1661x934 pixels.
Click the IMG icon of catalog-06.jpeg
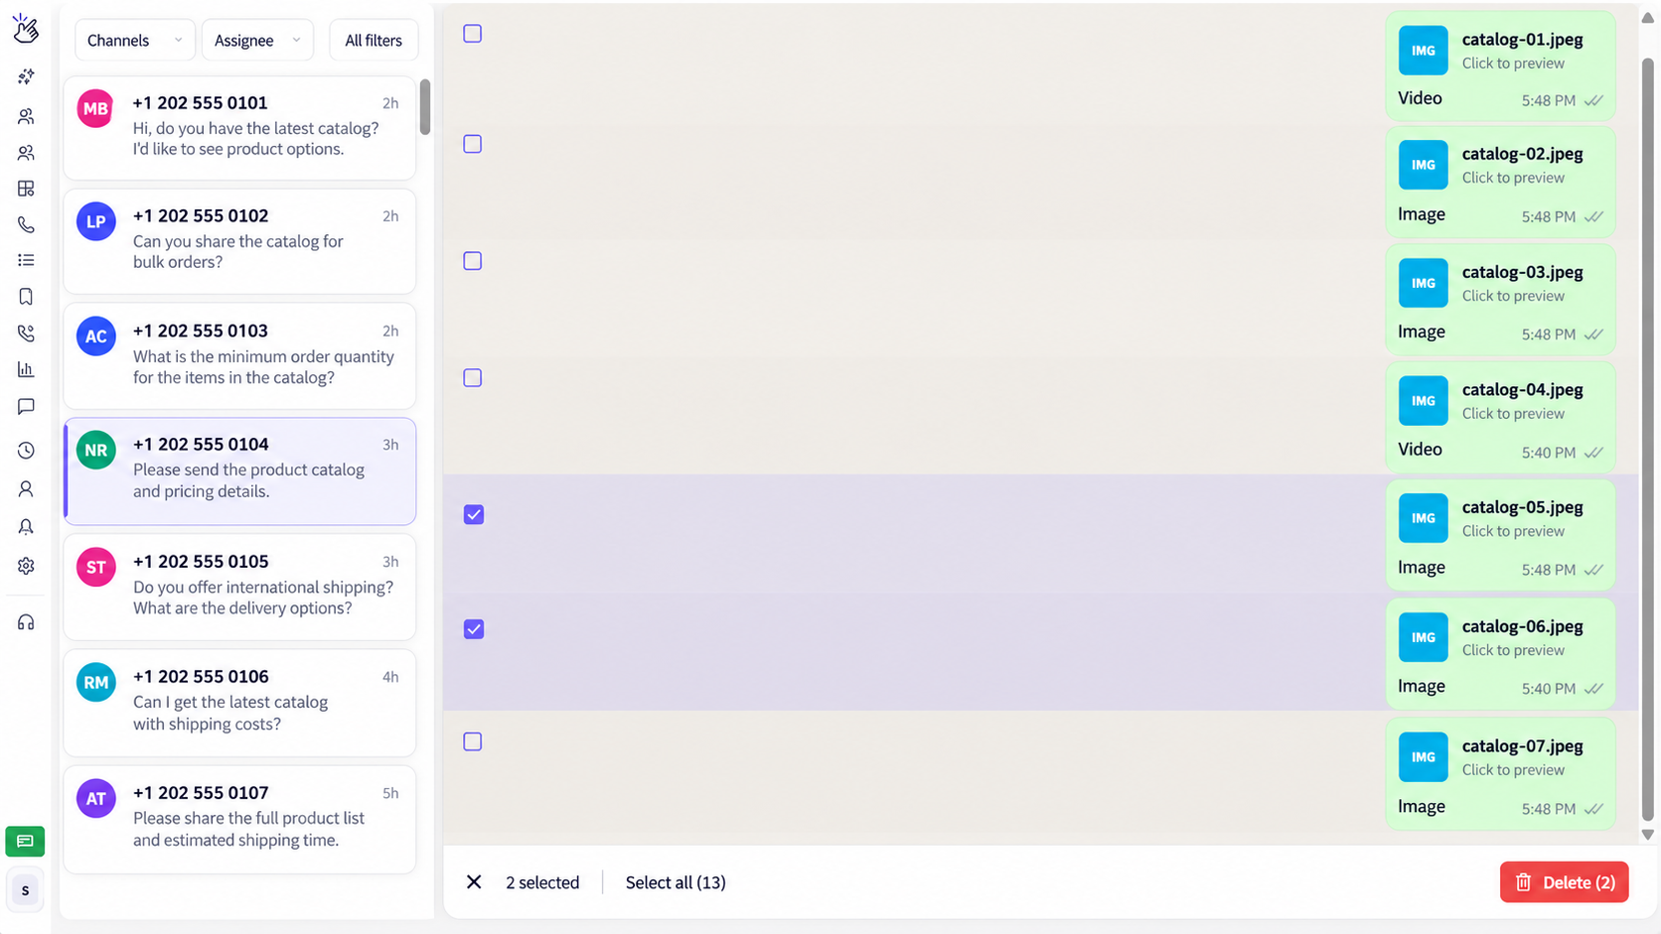click(x=1423, y=637)
